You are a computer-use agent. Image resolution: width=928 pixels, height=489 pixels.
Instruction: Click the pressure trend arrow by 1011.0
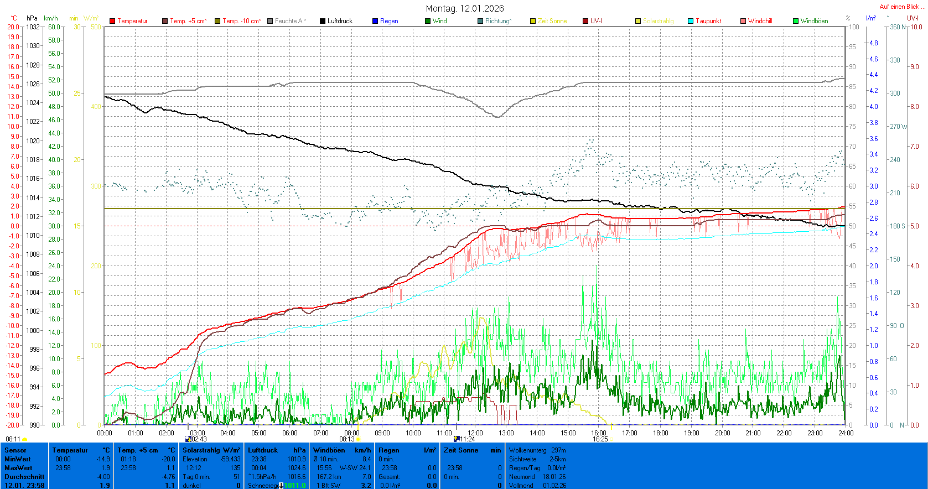click(x=281, y=486)
